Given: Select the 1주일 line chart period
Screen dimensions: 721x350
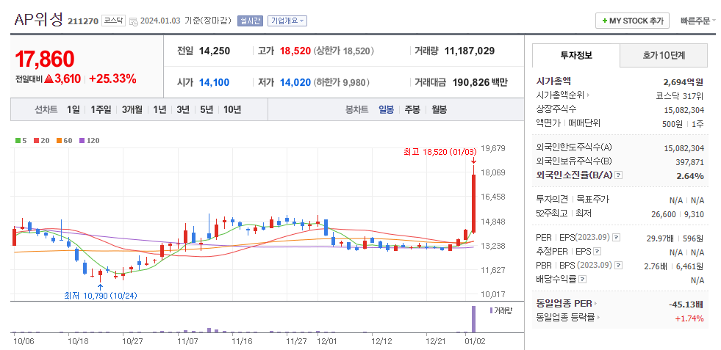Looking at the screenshot, I should point(101,110).
